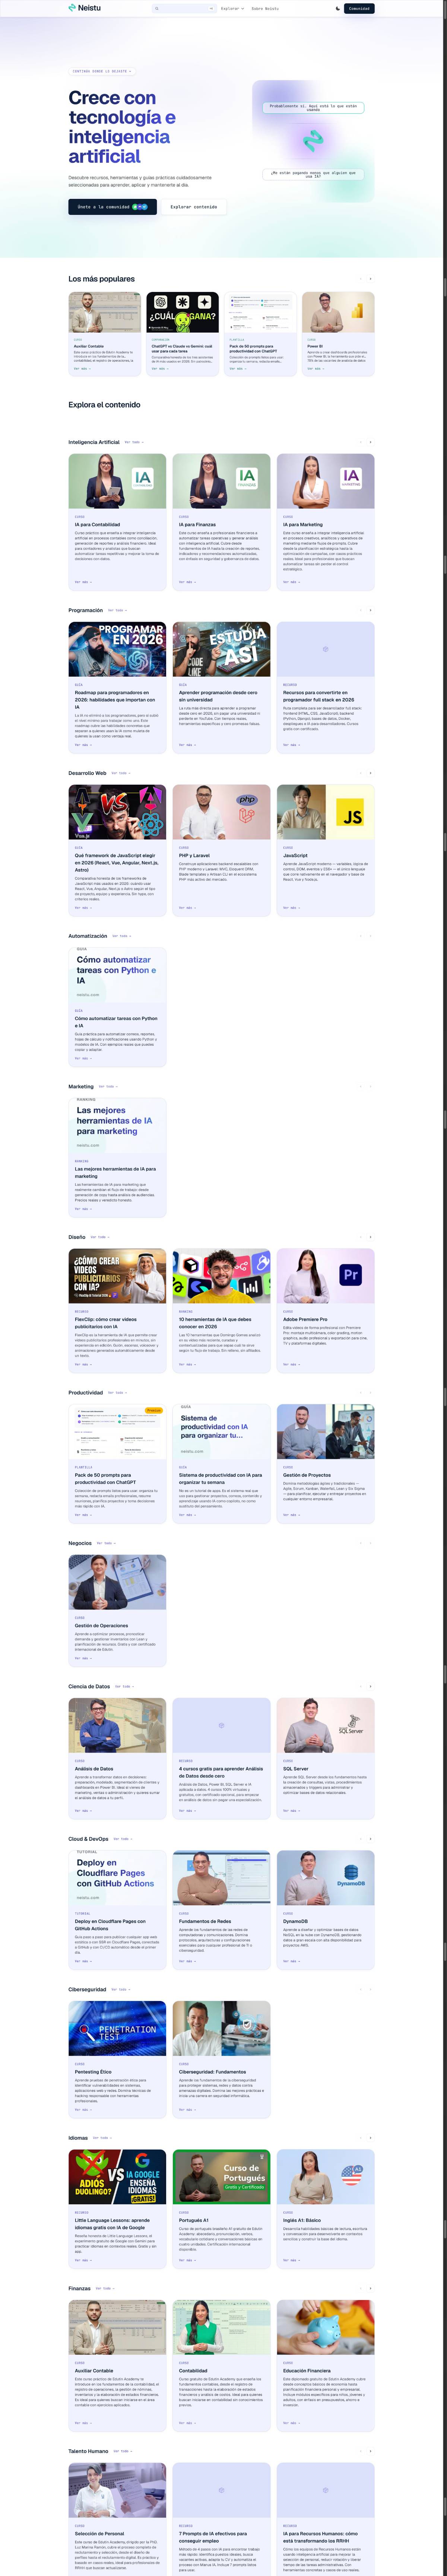This screenshot has width=447, height=2576.
Task: Next arrow in Talento Humano carousel
Action: click(x=370, y=2451)
